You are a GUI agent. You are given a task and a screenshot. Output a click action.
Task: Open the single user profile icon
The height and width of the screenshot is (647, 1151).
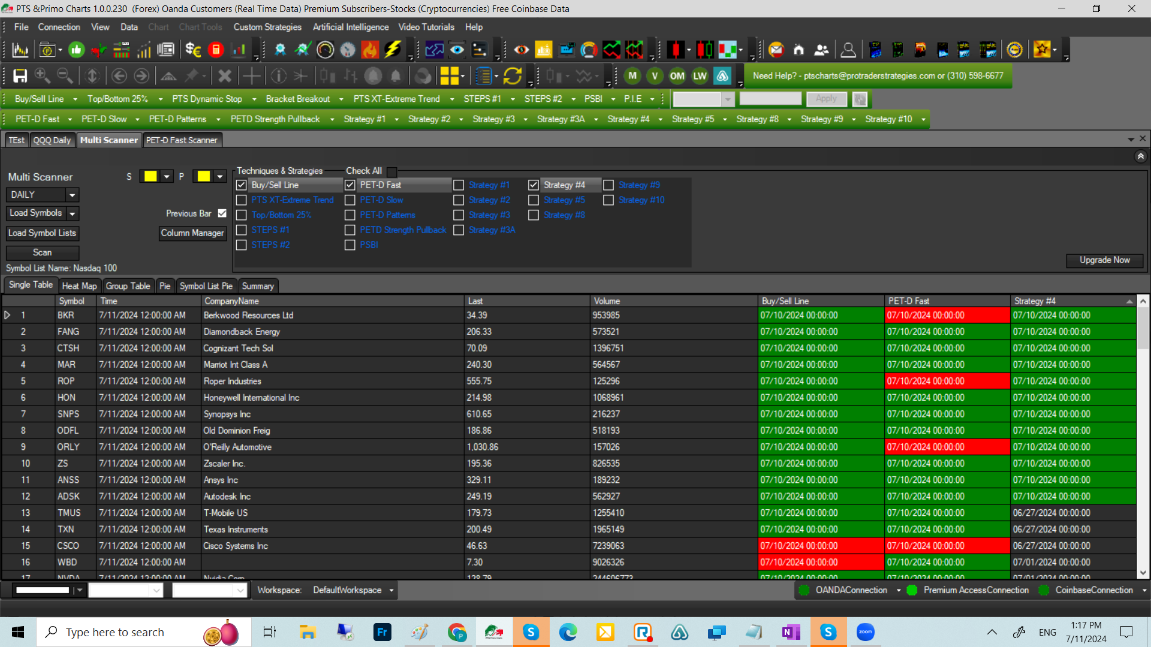pyautogui.click(x=848, y=50)
